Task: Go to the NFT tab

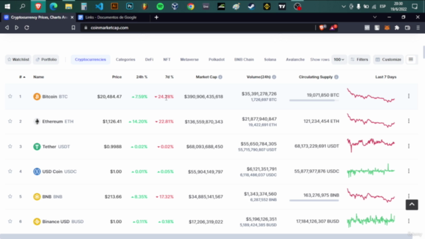Action: tap(167, 59)
